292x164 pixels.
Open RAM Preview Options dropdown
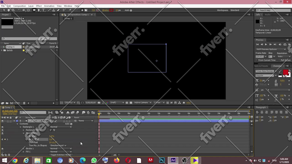pos(271,49)
